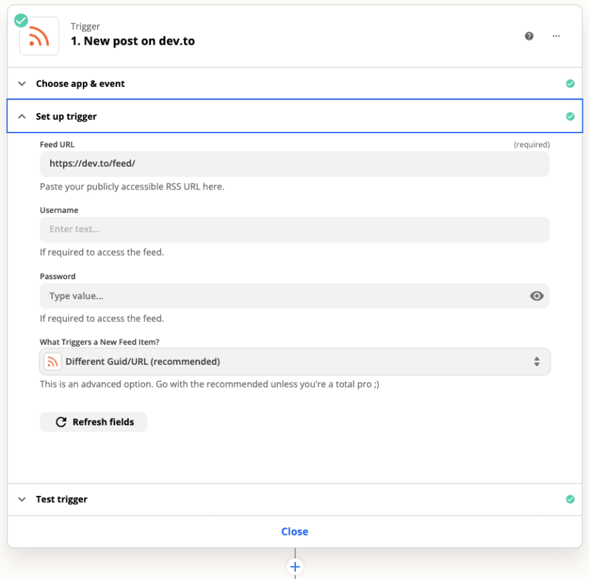Click the (required) label
This screenshot has height=579, width=589.
tap(531, 145)
